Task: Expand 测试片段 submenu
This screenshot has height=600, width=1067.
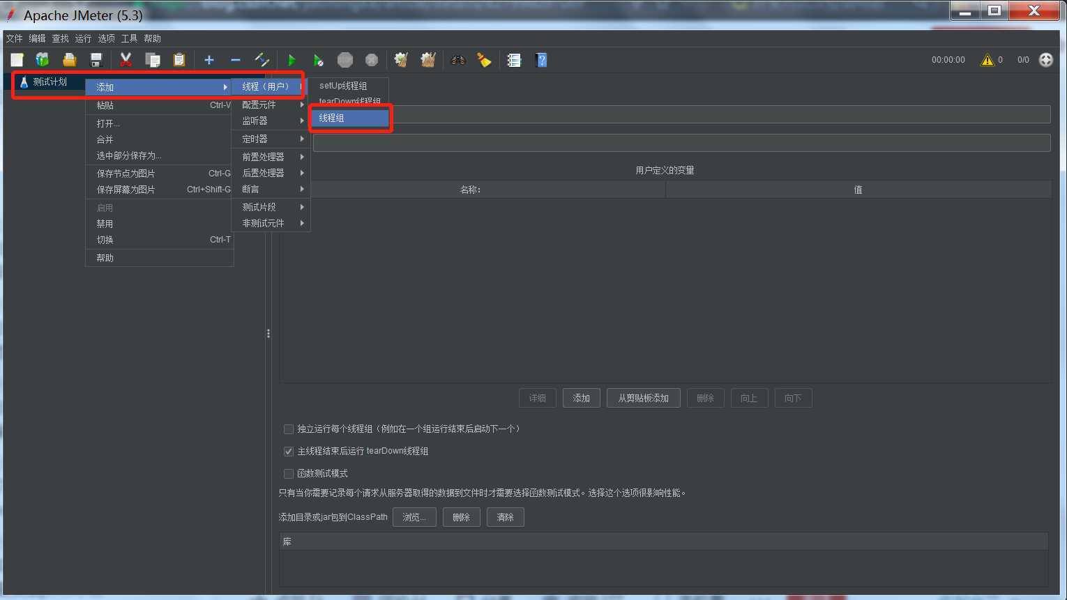Action: click(x=271, y=207)
